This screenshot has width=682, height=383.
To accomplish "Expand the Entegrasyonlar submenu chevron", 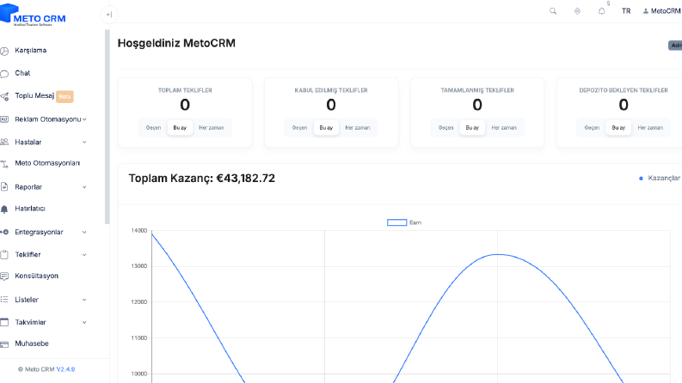I will pyautogui.click(x=84, y=233).
